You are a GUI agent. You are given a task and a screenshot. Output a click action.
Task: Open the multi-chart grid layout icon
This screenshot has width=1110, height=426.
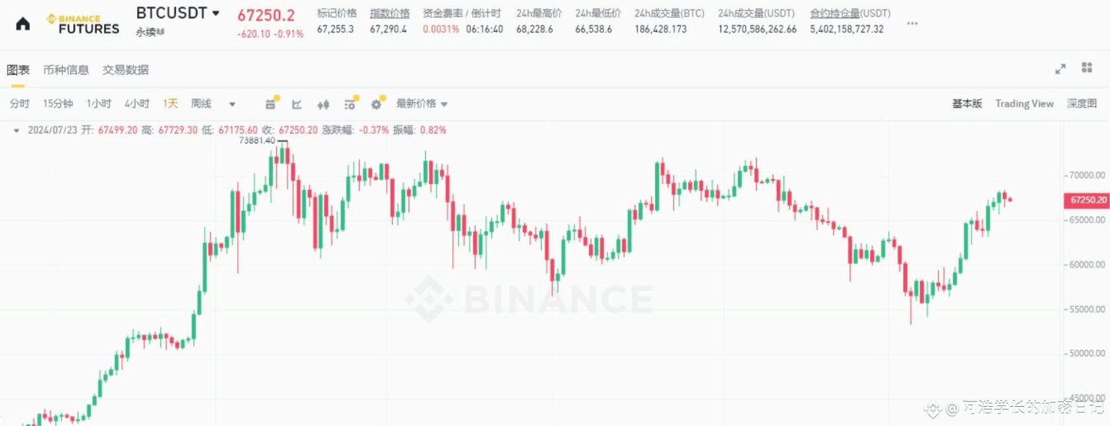1087,68
